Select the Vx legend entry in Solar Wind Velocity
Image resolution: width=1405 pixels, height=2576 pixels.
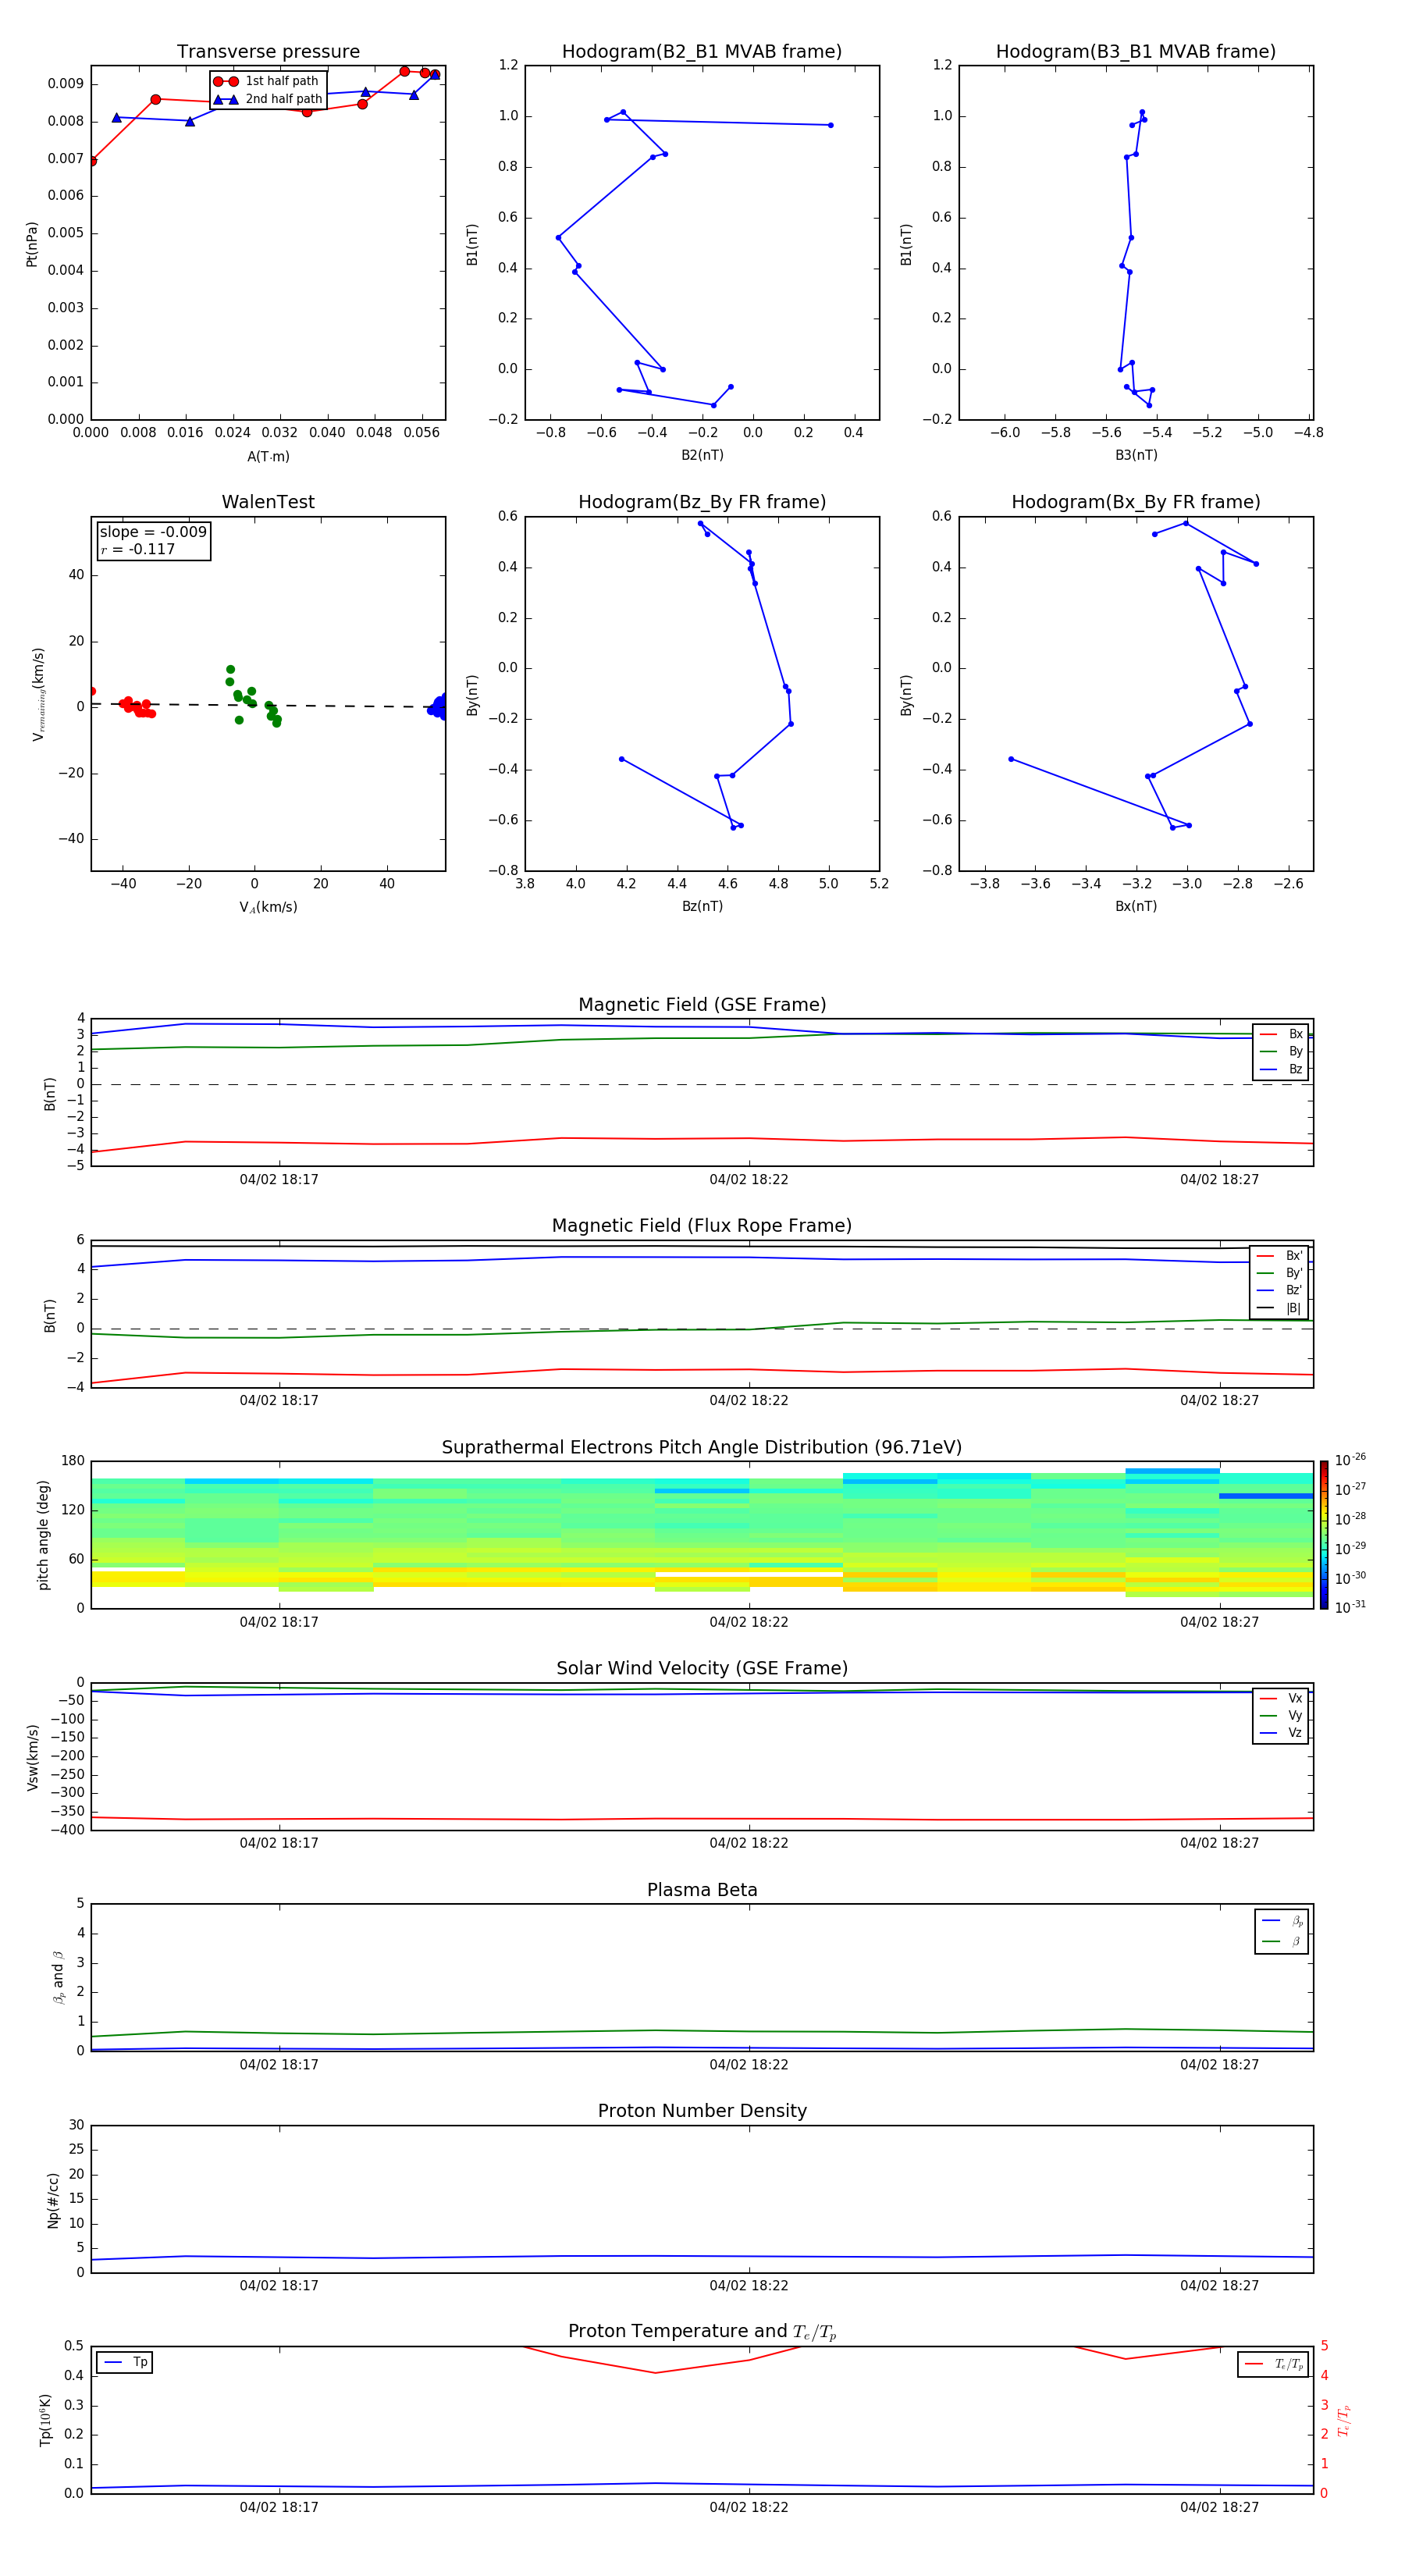tap(1281, 1698)
